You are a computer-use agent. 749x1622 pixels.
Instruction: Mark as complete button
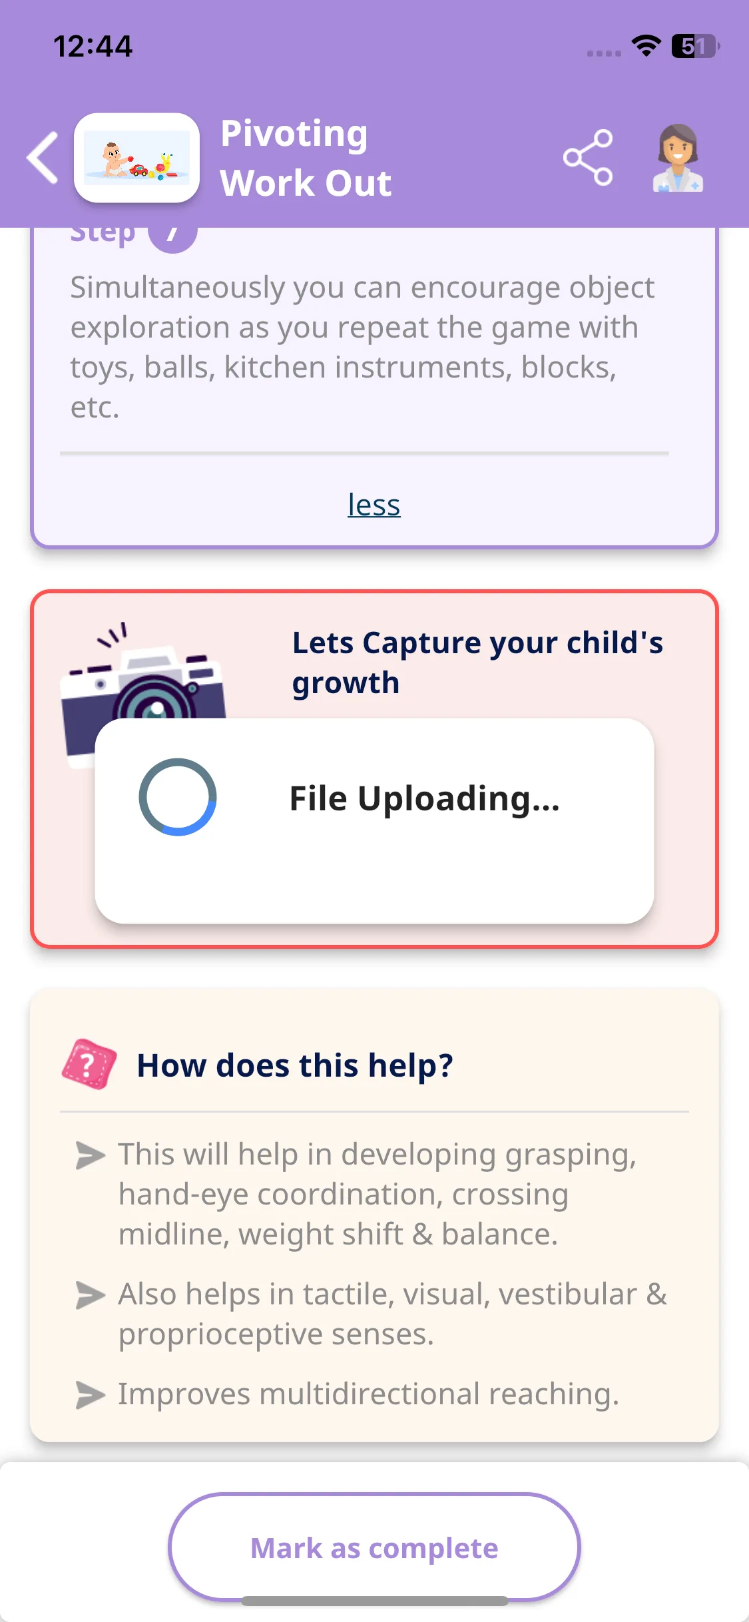click(374, 1547)
